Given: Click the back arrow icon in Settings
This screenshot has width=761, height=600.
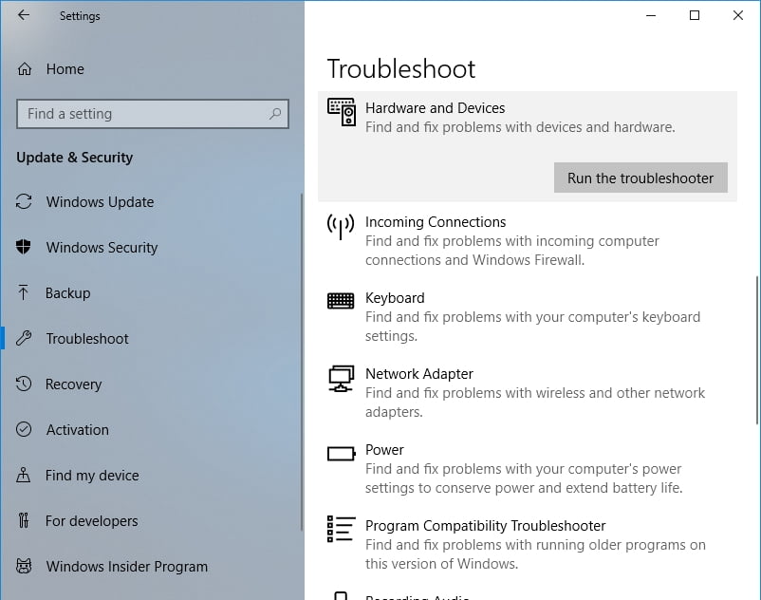Looking at the screenshot, I should pos(24,16).
